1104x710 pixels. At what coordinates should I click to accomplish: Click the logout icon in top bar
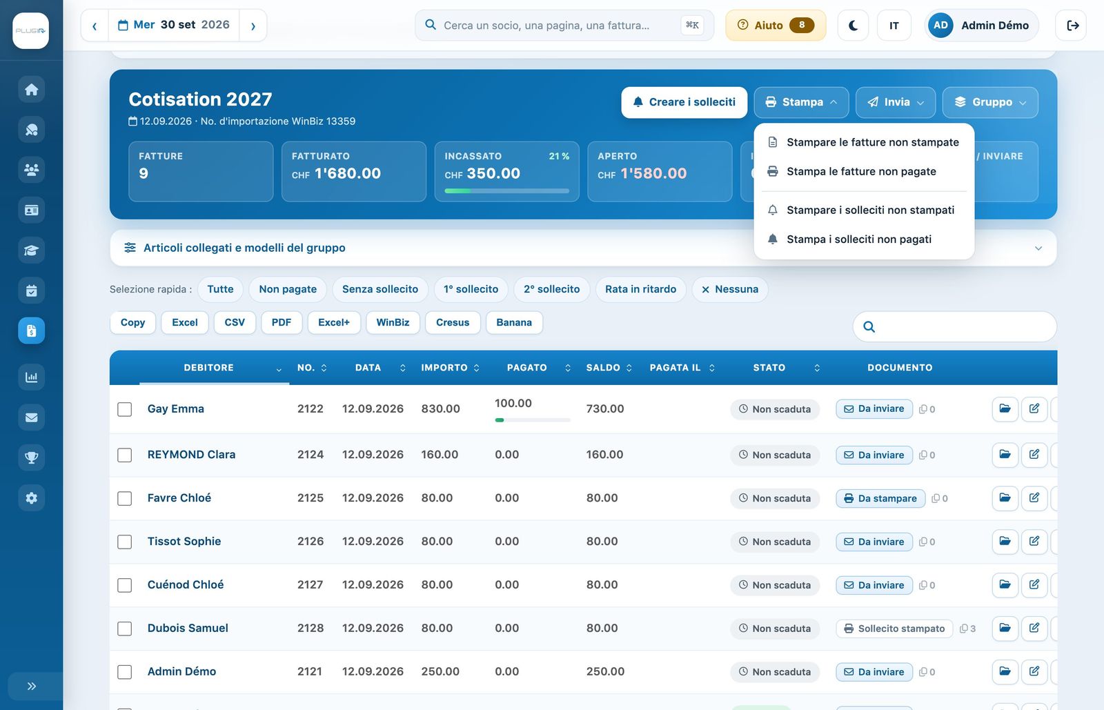click(1072, 26)
